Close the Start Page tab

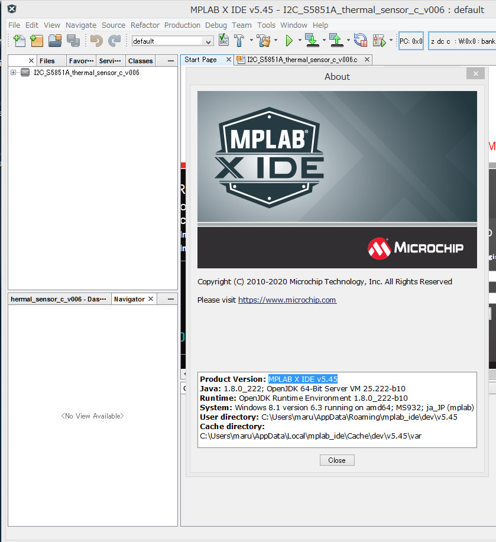[x=228, y=60]
